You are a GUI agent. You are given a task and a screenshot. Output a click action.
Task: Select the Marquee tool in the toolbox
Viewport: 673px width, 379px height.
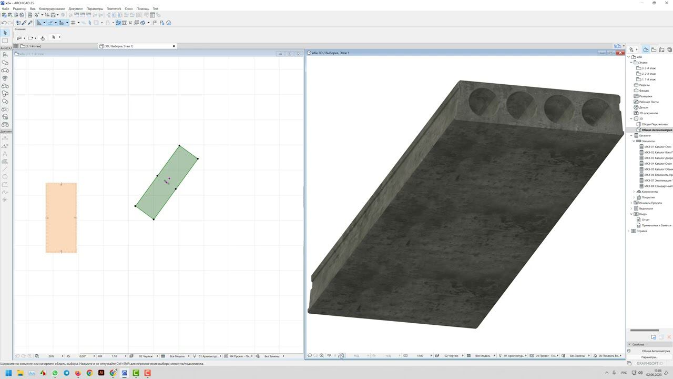tap(5, 41)
